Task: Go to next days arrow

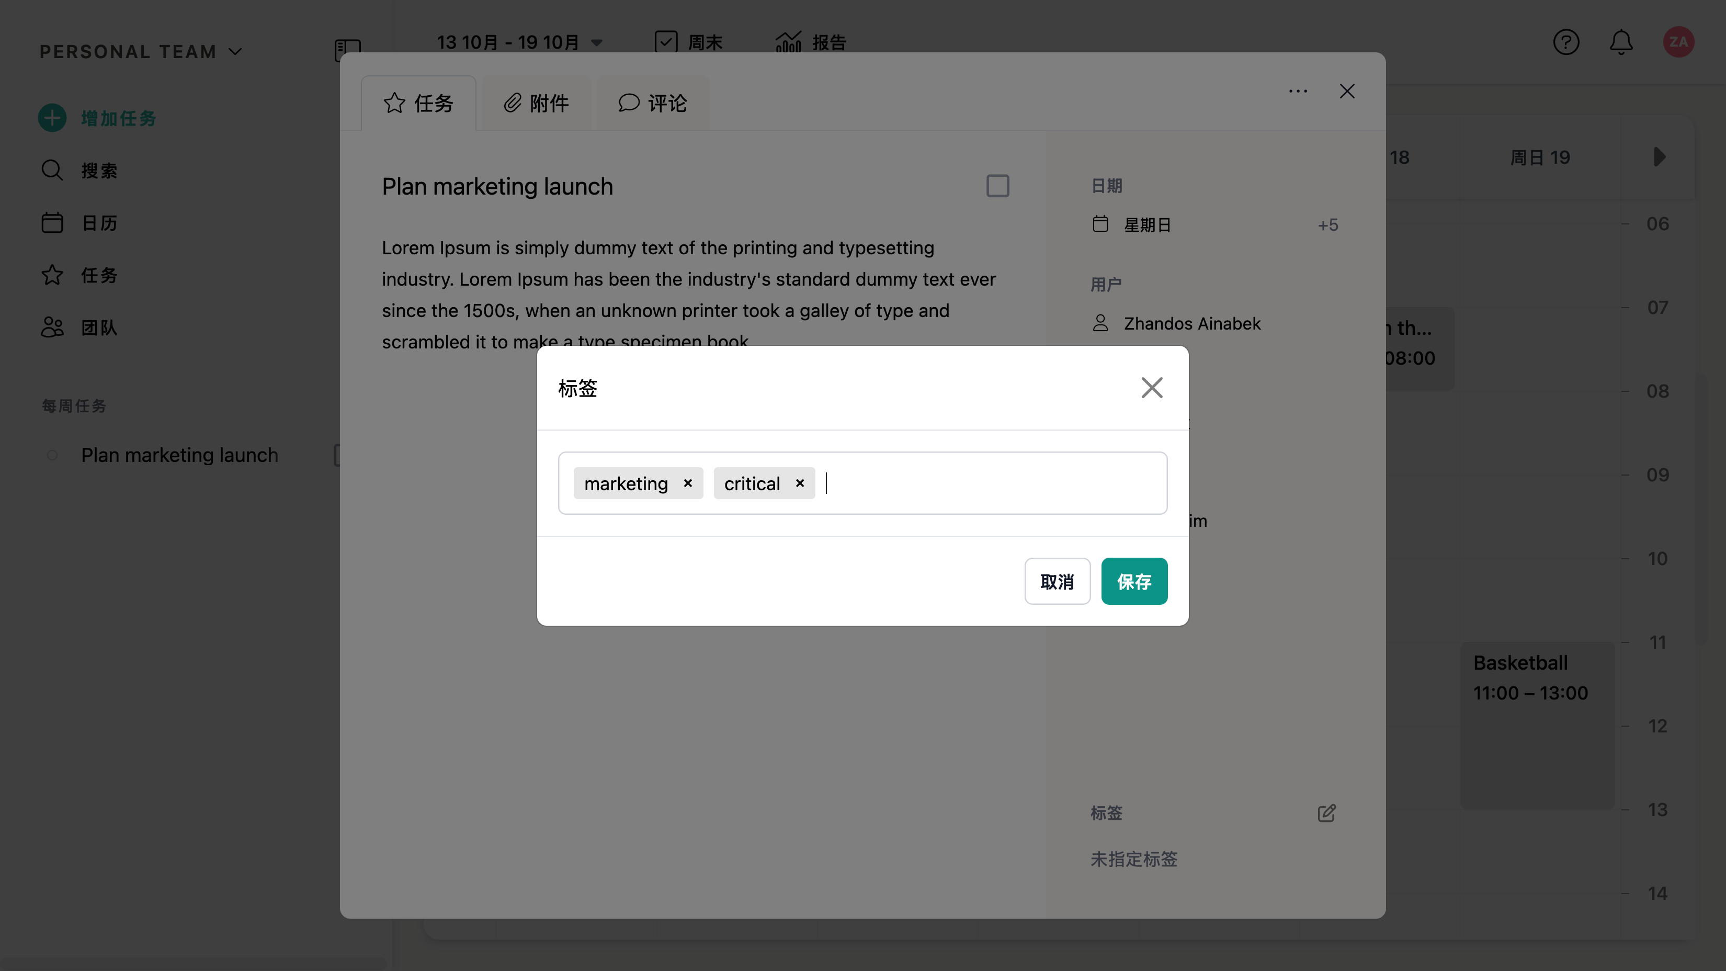Action: (1659, 157)
